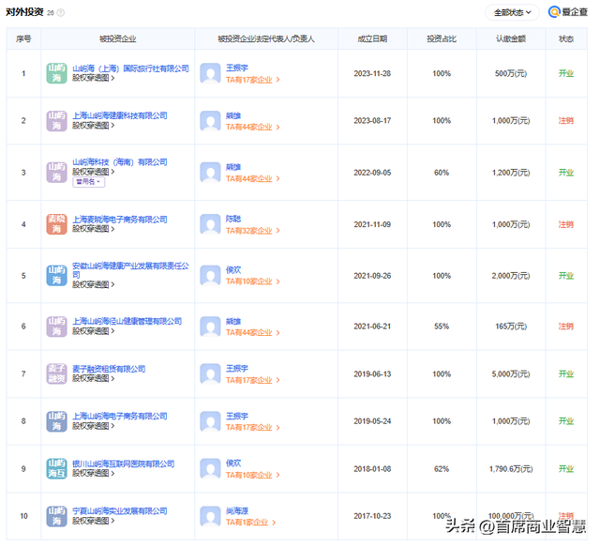The image size is (600, 547).
Task: Open 股权穿透图 for 上海麦晓海电子商务
Action: pos(94,229)
